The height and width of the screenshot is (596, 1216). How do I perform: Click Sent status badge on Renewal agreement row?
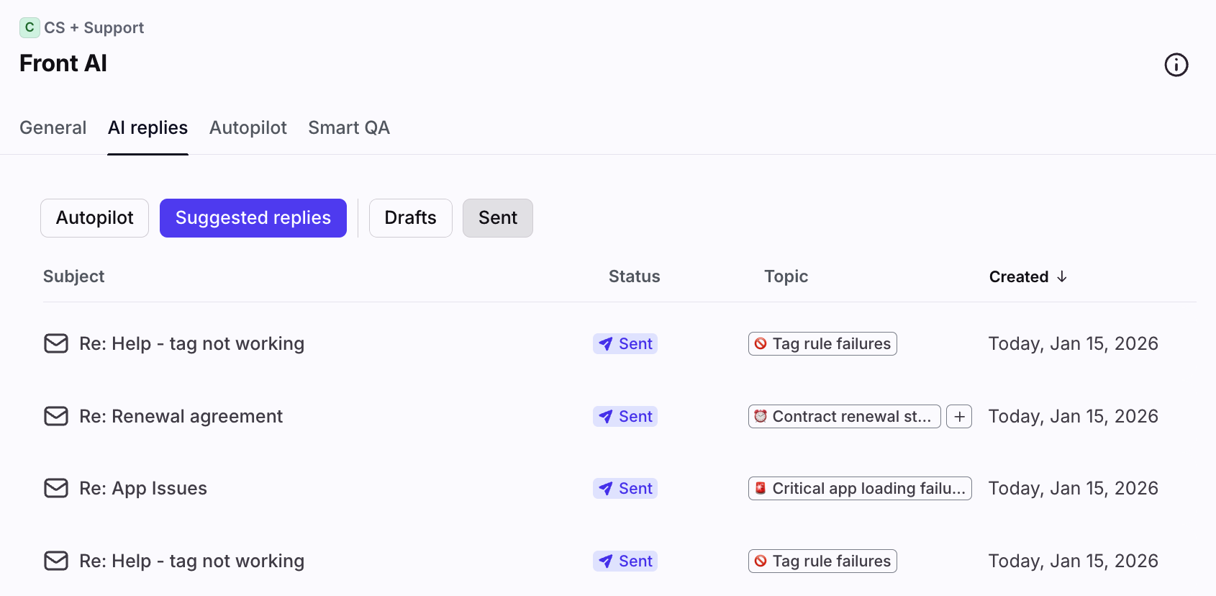tap(625, 417)
